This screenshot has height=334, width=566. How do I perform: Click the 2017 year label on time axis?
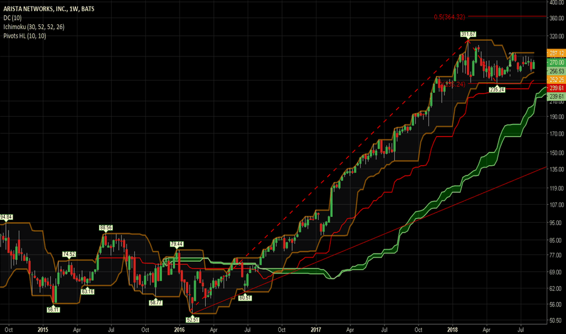click(x=316, y=329)
